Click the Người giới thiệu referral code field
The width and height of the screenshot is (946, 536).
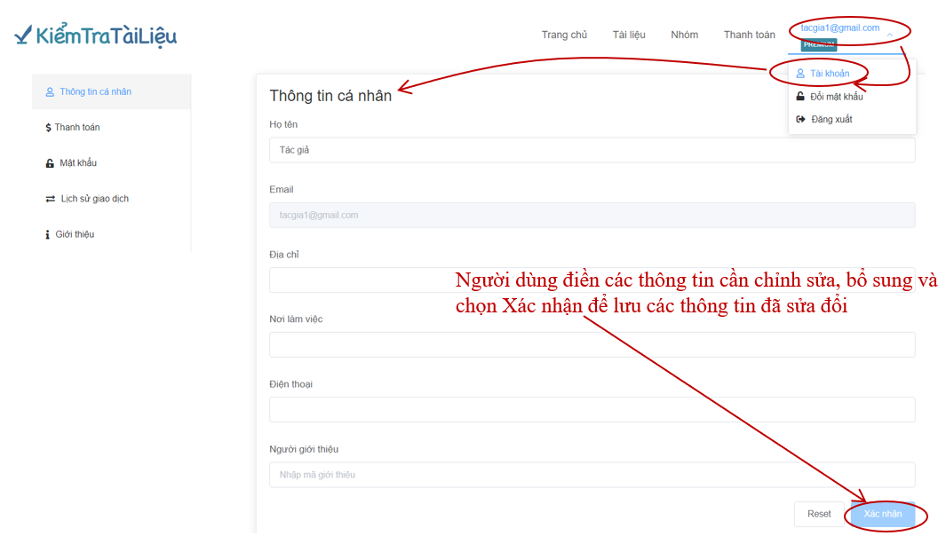592,475
